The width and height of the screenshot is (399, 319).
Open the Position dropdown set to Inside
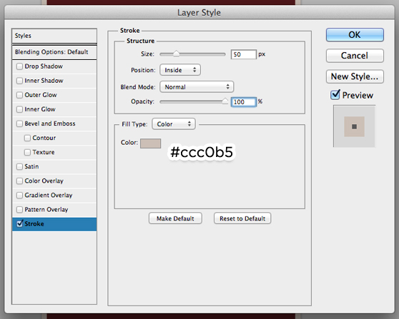point(180,70)
